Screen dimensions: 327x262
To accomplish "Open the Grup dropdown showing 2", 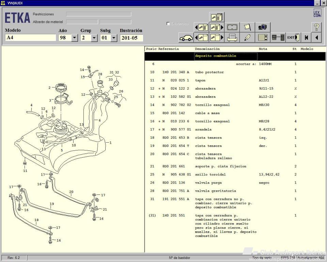I will click(x=94, y=38).
